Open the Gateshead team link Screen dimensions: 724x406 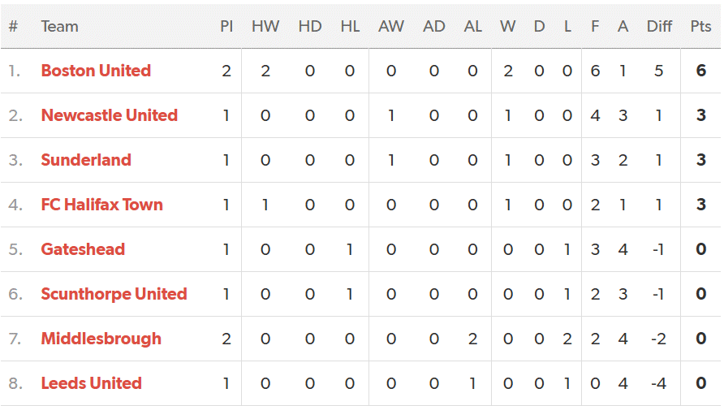click(83, 249)
